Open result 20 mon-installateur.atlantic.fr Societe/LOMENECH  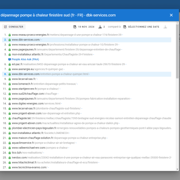(x=40, y=133)
